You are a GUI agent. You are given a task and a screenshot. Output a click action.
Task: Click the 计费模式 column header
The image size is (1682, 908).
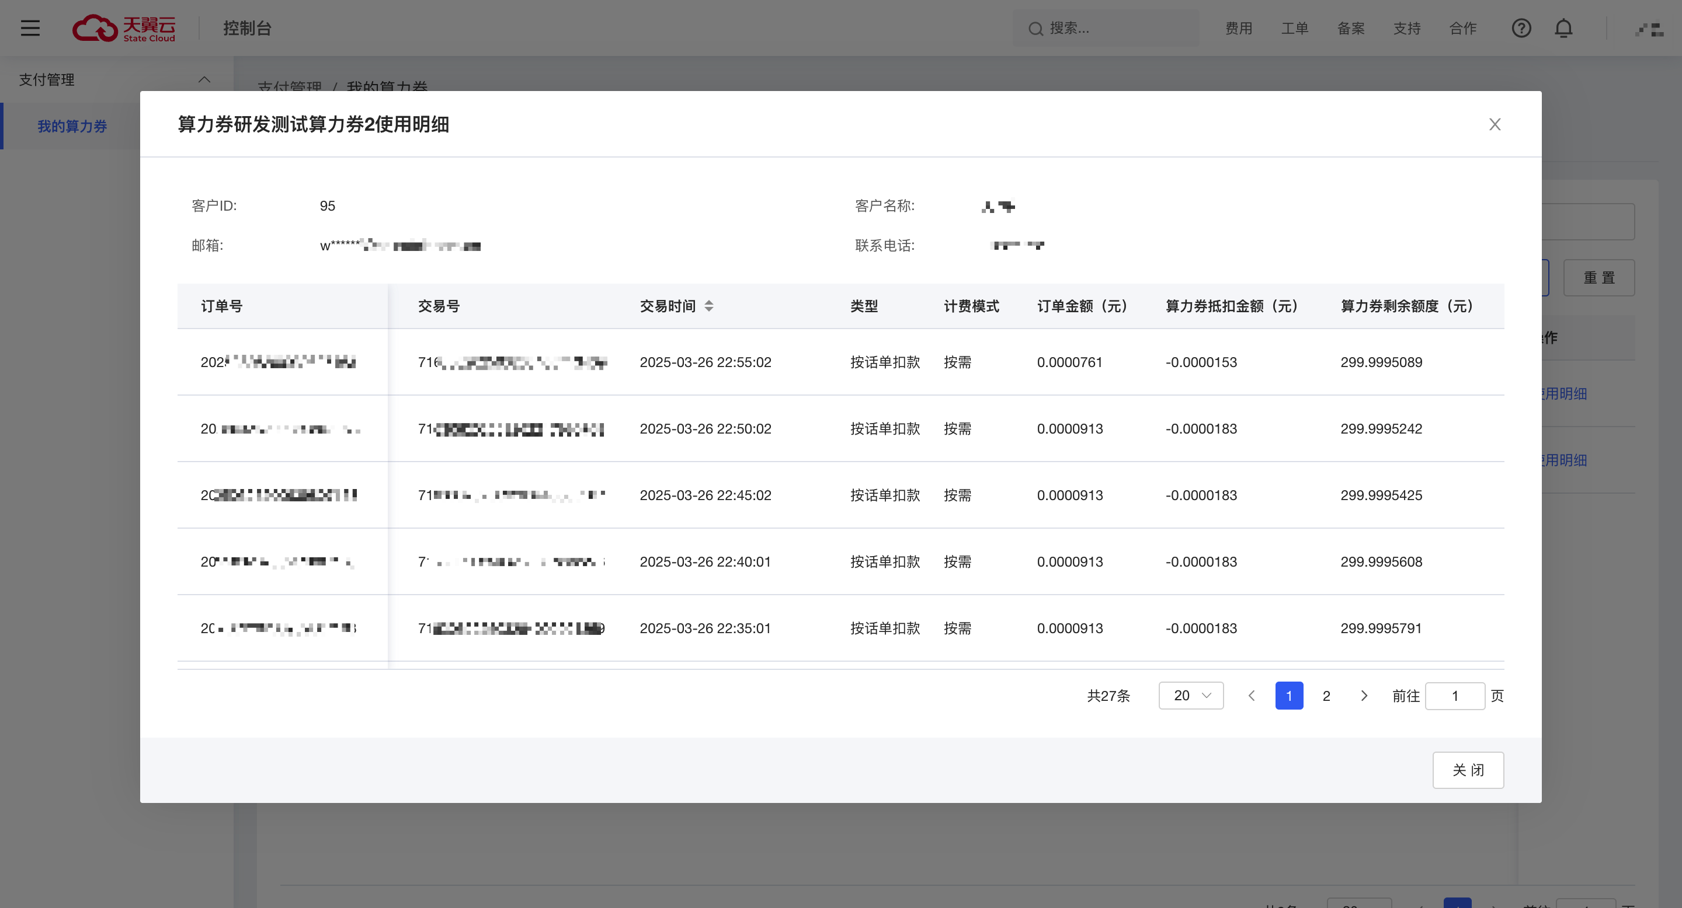point(971,306)
